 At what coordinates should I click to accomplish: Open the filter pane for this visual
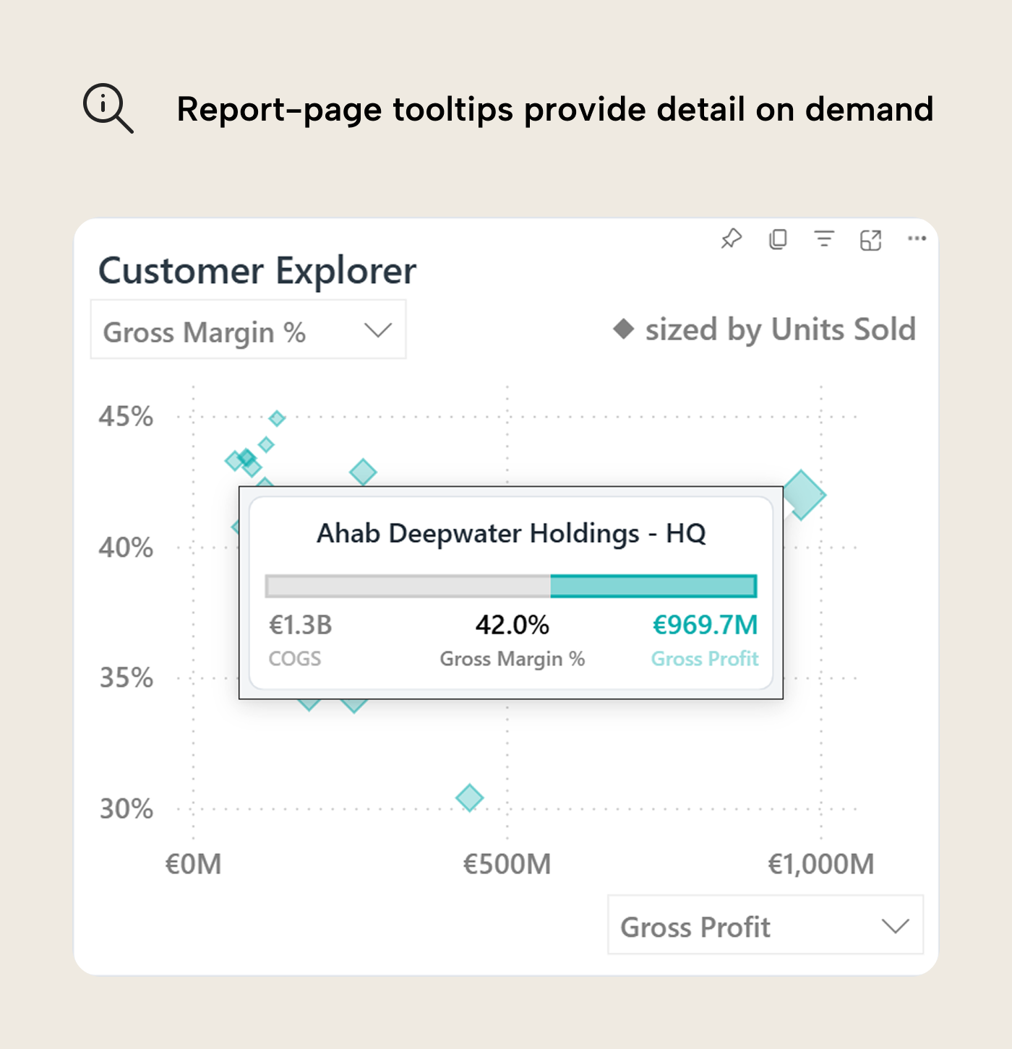[x=824, y=238]
